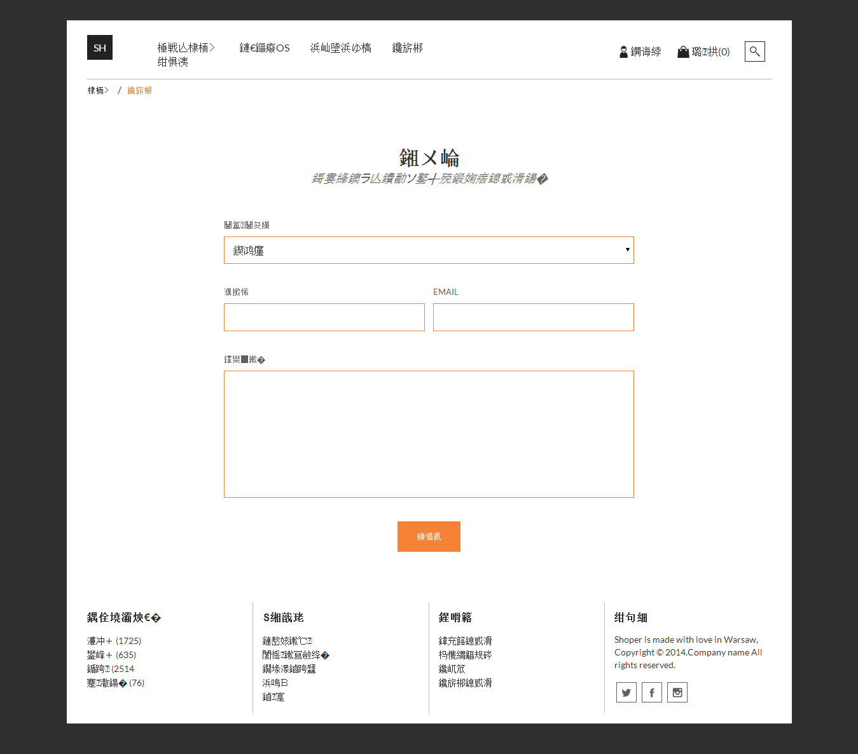This screenshot has height=754, width=858.
Task: Open the header menu item ending in OS
Action: (x=265, y=48)
